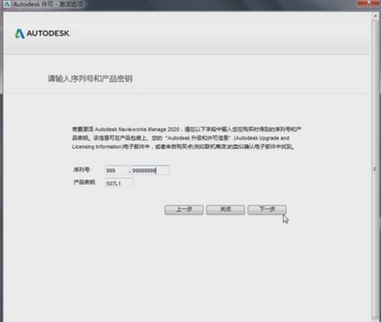Focus the serial number field containing 99999999
Screen dimensions: 381x322
[x=150, y=171]
